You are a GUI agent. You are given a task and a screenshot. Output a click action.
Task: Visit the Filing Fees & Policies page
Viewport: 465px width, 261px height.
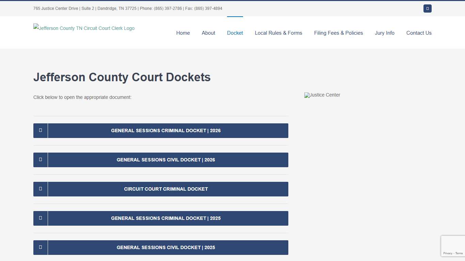(338, 33)
